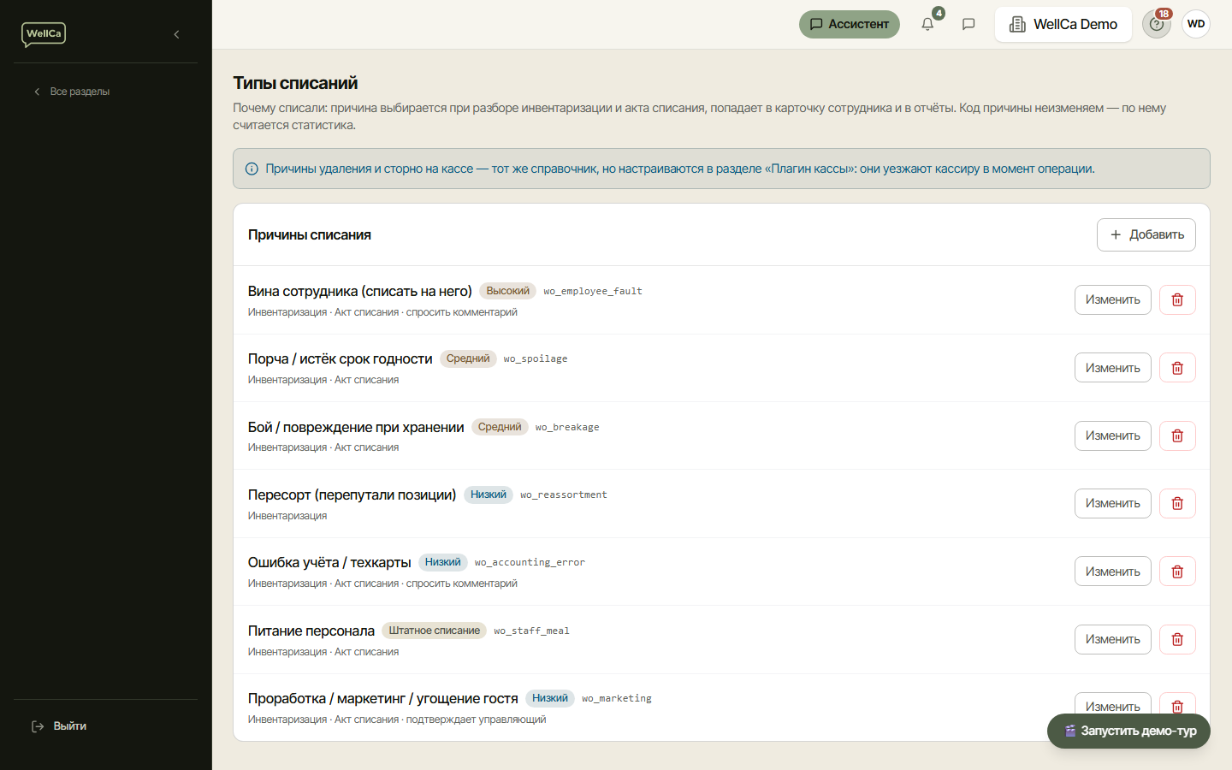
Task: Click the wo_marketing reason code
Action: pos(617,699)
